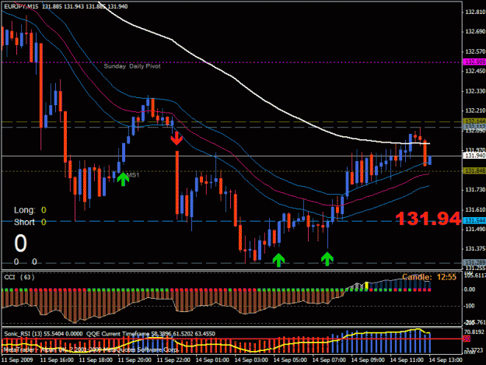The height and width of the screenshot is (365, 486).
Task: Click the '14 Sep 07:00' time axis label
Action: coord(329,360)
